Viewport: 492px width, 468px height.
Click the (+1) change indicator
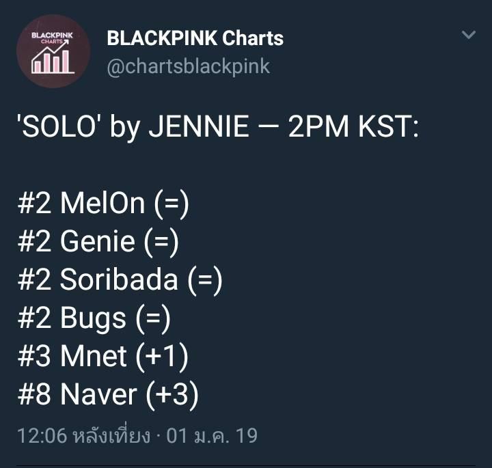[x=162, y=357]
